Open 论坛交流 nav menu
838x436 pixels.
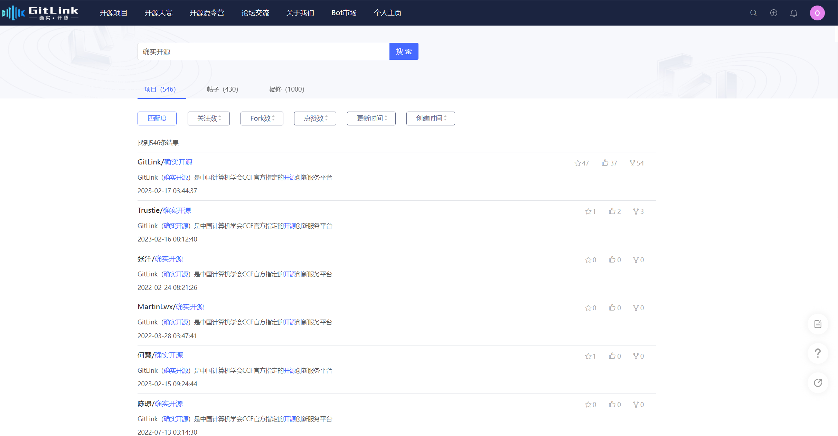click(255, 13)
